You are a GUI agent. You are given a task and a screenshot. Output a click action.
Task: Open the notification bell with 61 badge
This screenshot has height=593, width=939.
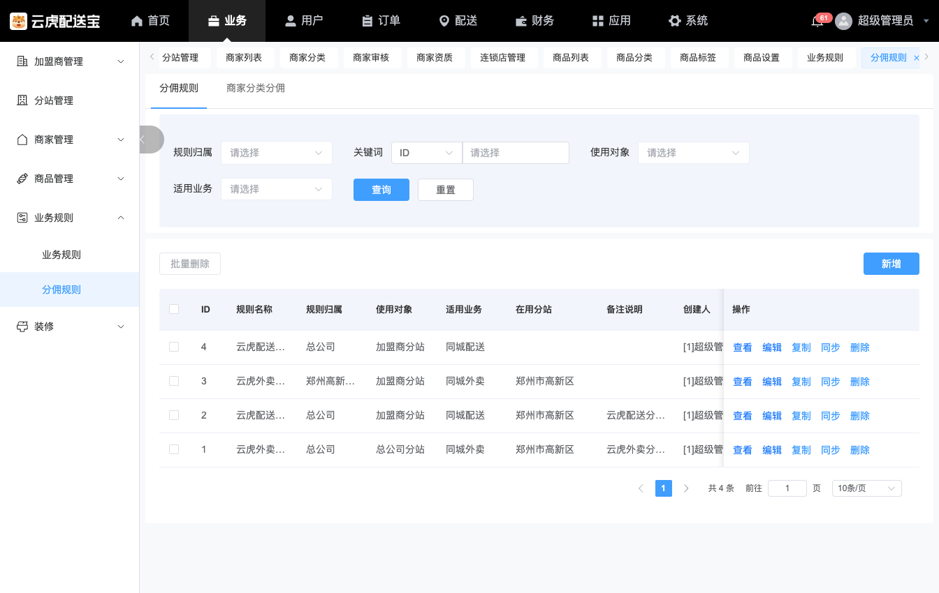817,21
